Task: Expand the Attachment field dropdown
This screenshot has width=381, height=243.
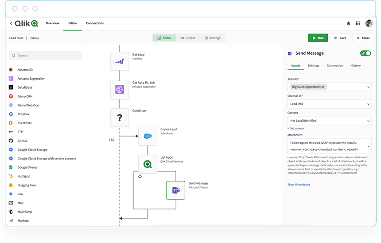Action: 369,146
